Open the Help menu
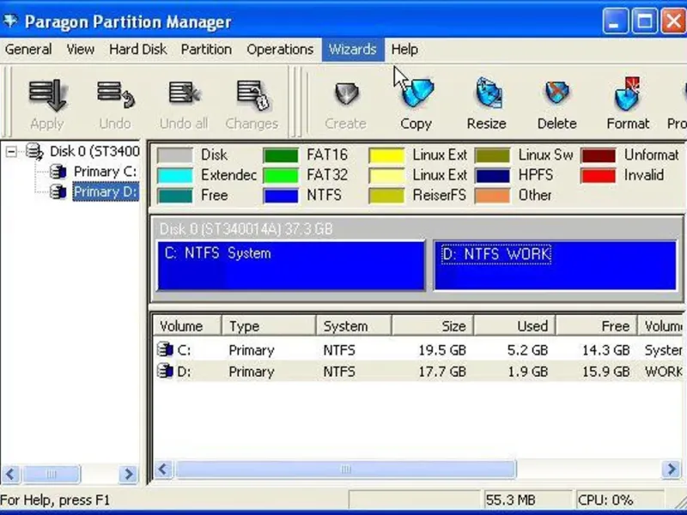687x515 pixels. point(404,50)
